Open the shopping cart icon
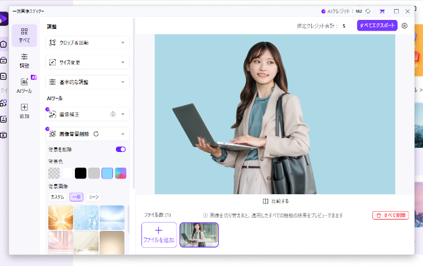 point(382,11)
